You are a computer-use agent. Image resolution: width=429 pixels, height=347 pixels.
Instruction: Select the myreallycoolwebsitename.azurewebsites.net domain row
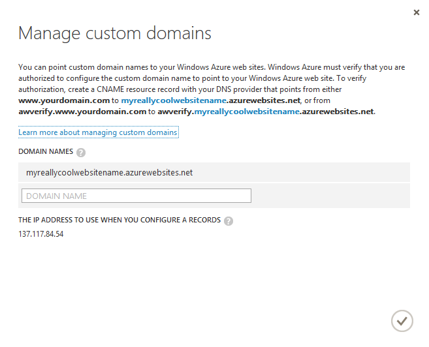click(x=214, y=172)
